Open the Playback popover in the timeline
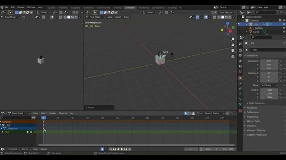Screen dimensions: 286x160 (x=14, y=149)
